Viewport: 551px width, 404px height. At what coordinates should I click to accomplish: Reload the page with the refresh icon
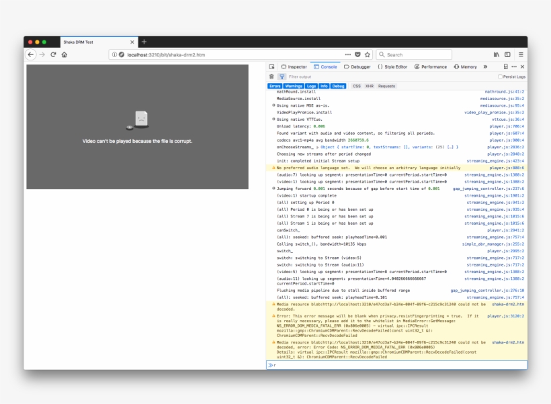point(53,54)
